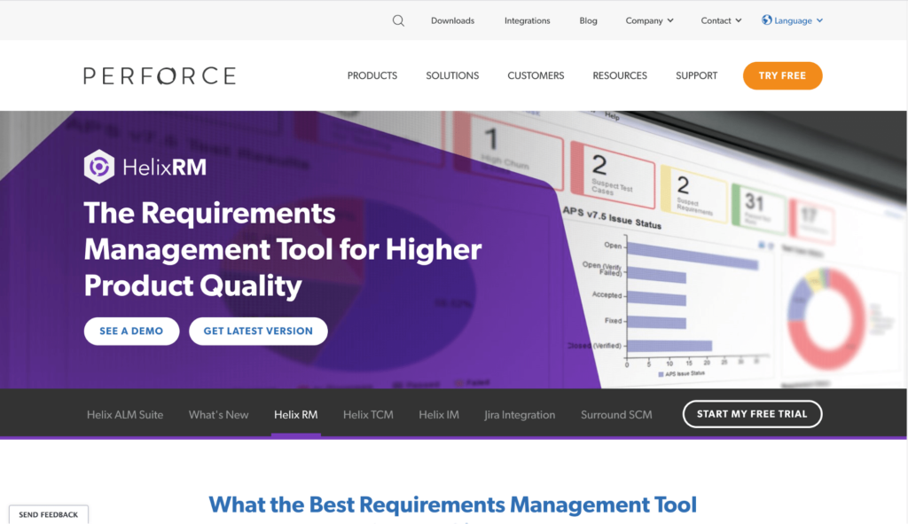This screenshot has width=908, height=524.
Task: Open the Jira Integration tab
Action: [x=520, y=414]
